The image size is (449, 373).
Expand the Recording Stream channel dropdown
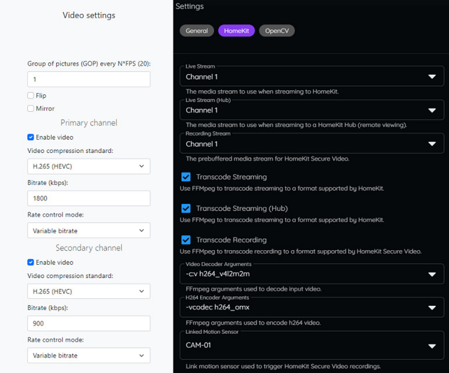click(x=312, y=143)
